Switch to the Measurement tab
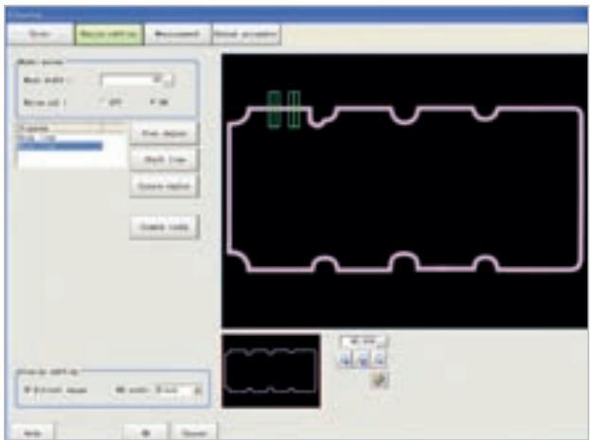This screenshot has height=440, width=590. [177, 34]
